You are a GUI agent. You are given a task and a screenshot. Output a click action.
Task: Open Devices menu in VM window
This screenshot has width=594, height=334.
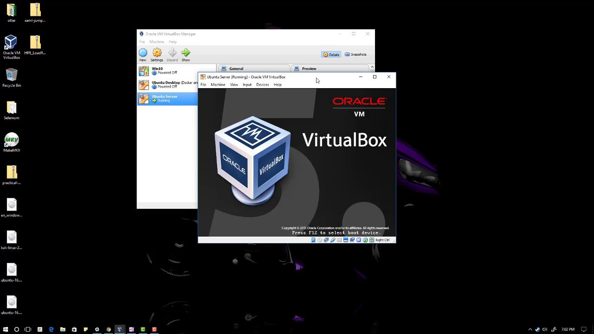click(263, 85)
